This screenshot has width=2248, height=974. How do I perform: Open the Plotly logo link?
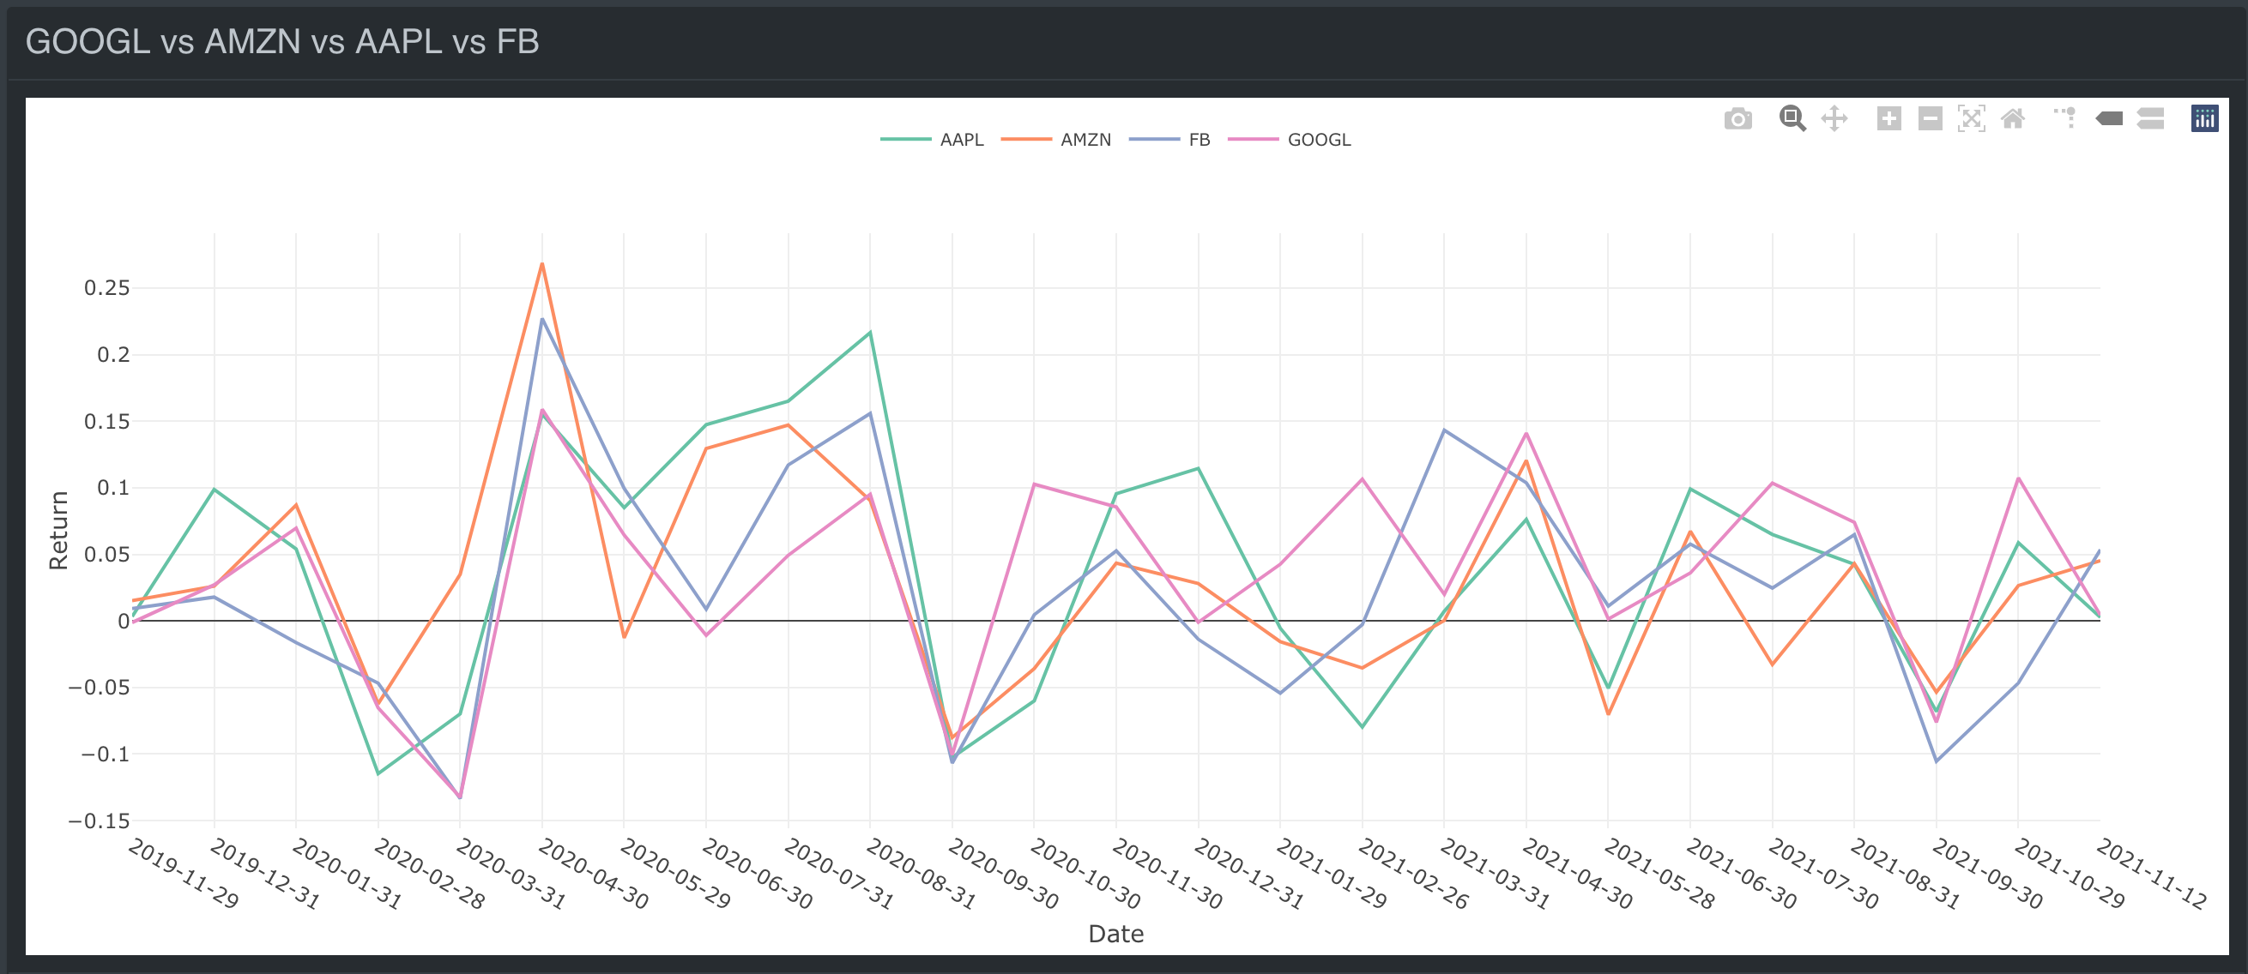(2204, 118)
